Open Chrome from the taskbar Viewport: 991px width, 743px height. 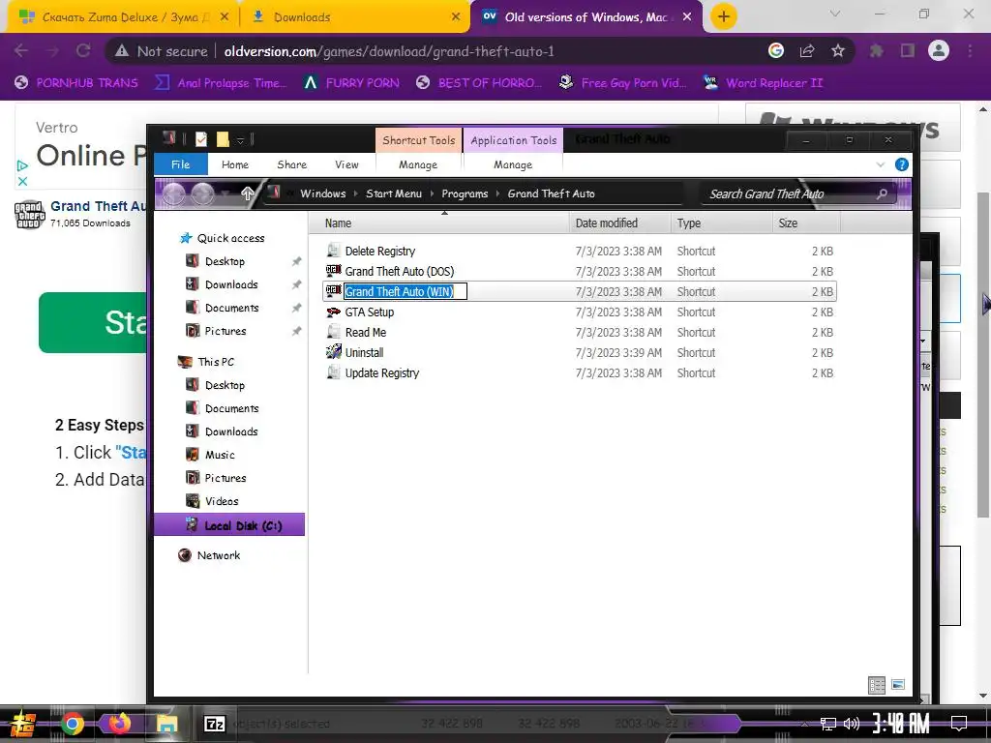[72, 724]
